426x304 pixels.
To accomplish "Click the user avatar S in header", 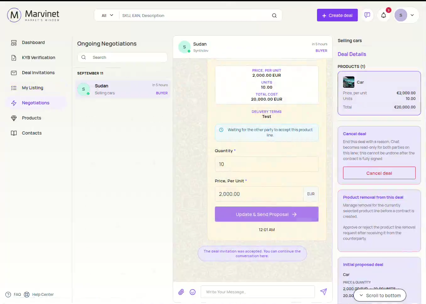I will 401,15.
